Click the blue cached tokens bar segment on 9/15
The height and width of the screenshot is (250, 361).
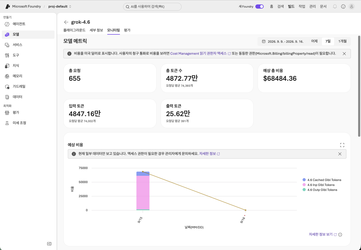143,174
